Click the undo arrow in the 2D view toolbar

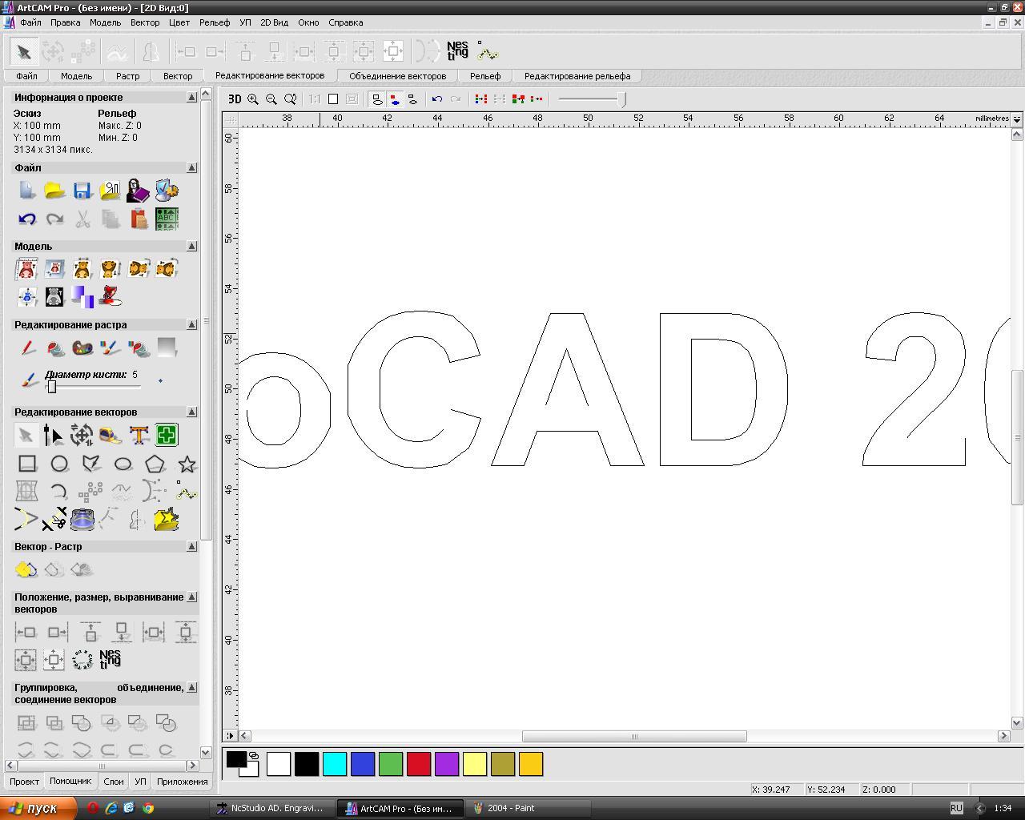coord(437,99)
